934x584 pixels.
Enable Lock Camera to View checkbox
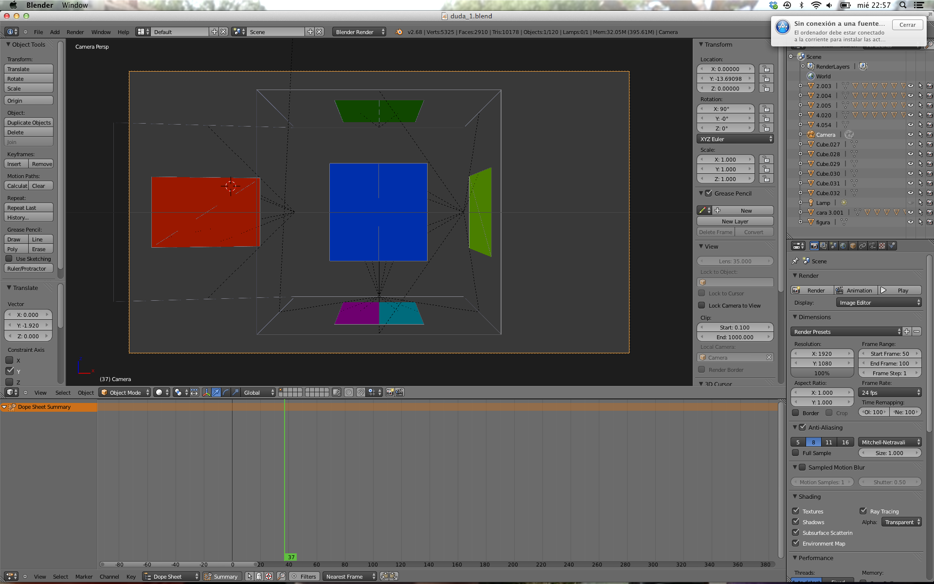[x=701, y=305]
